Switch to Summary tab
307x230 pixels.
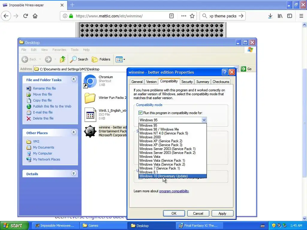point(203,82)
